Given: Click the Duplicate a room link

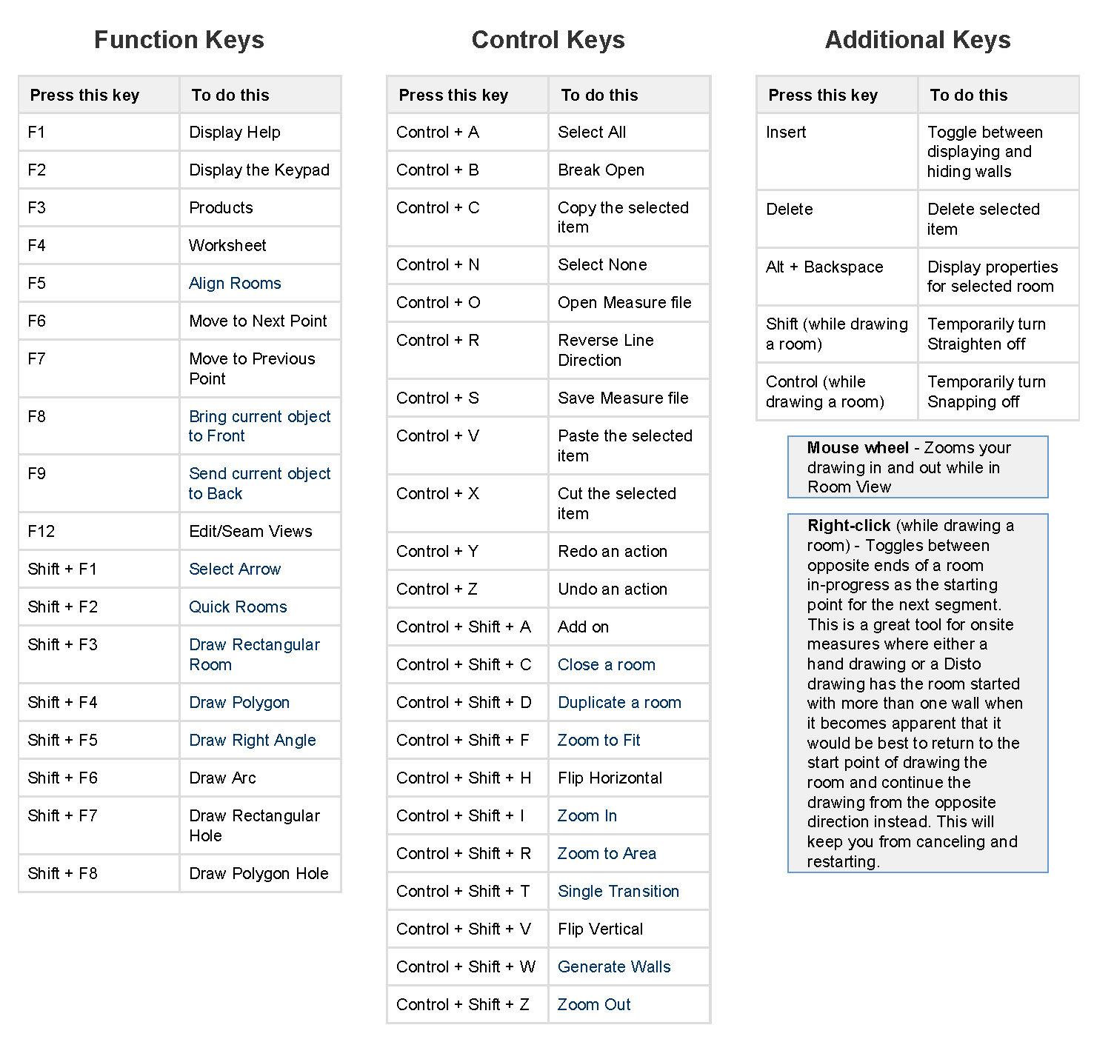Looking at the screenshot, I should (x=619, y=702).
